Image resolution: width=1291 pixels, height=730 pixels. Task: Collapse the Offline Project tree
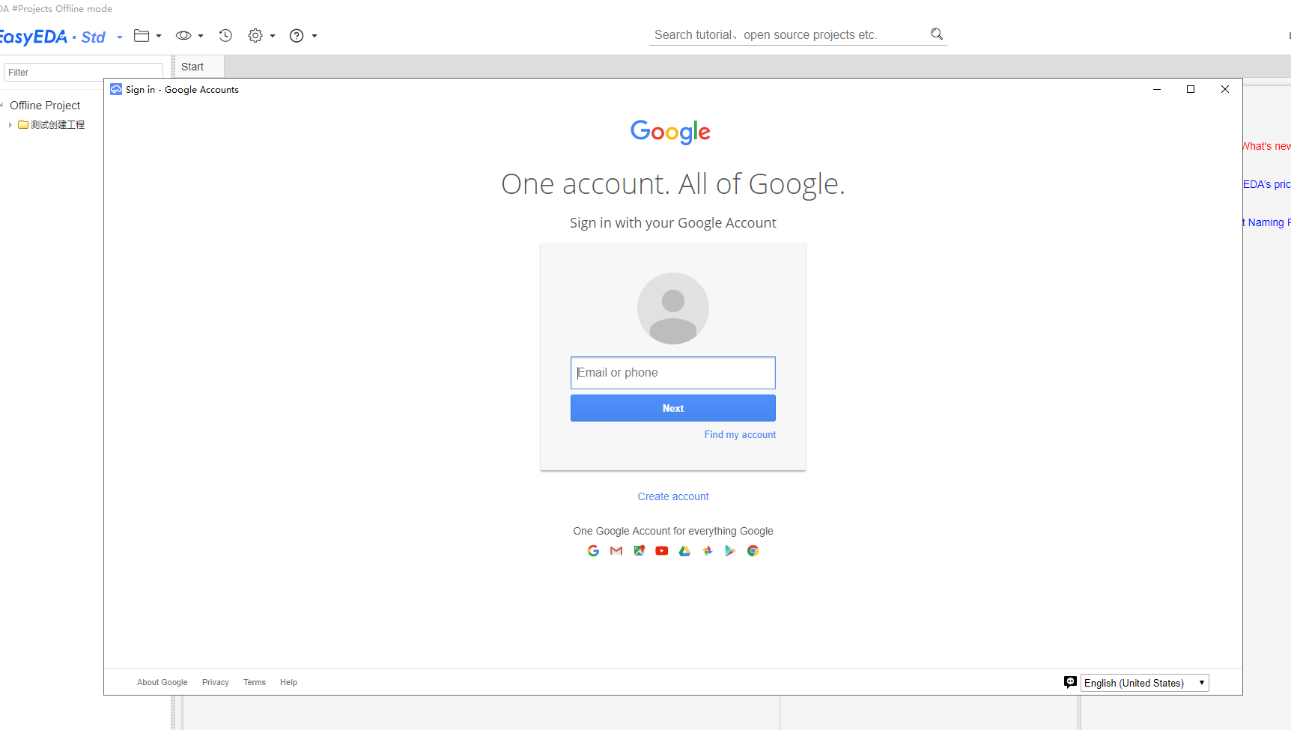click(2, 106)
